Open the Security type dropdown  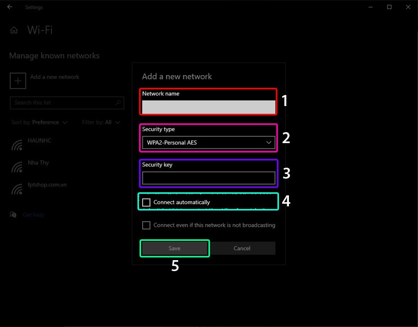[208, 143]
